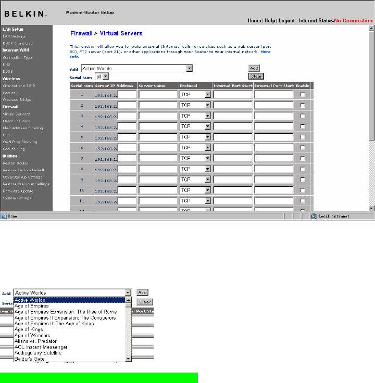Open Security Log page
This screenshot has width=375, height=383.
tap(14, 149)
